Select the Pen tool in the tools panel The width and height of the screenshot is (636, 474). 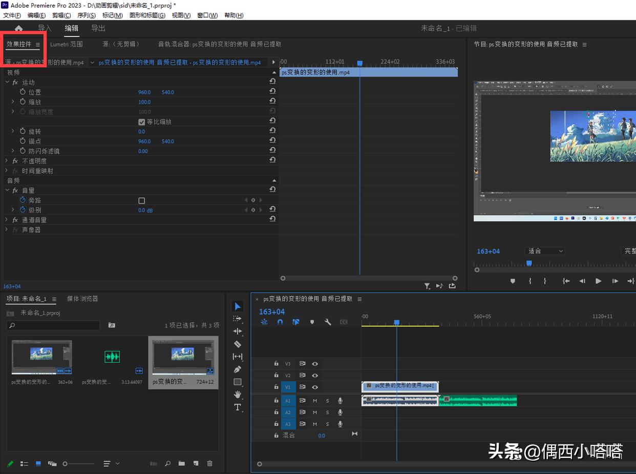click(237, 369)
